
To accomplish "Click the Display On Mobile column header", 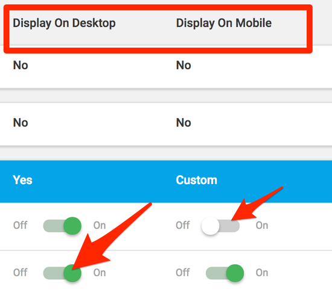I will 224,23.
